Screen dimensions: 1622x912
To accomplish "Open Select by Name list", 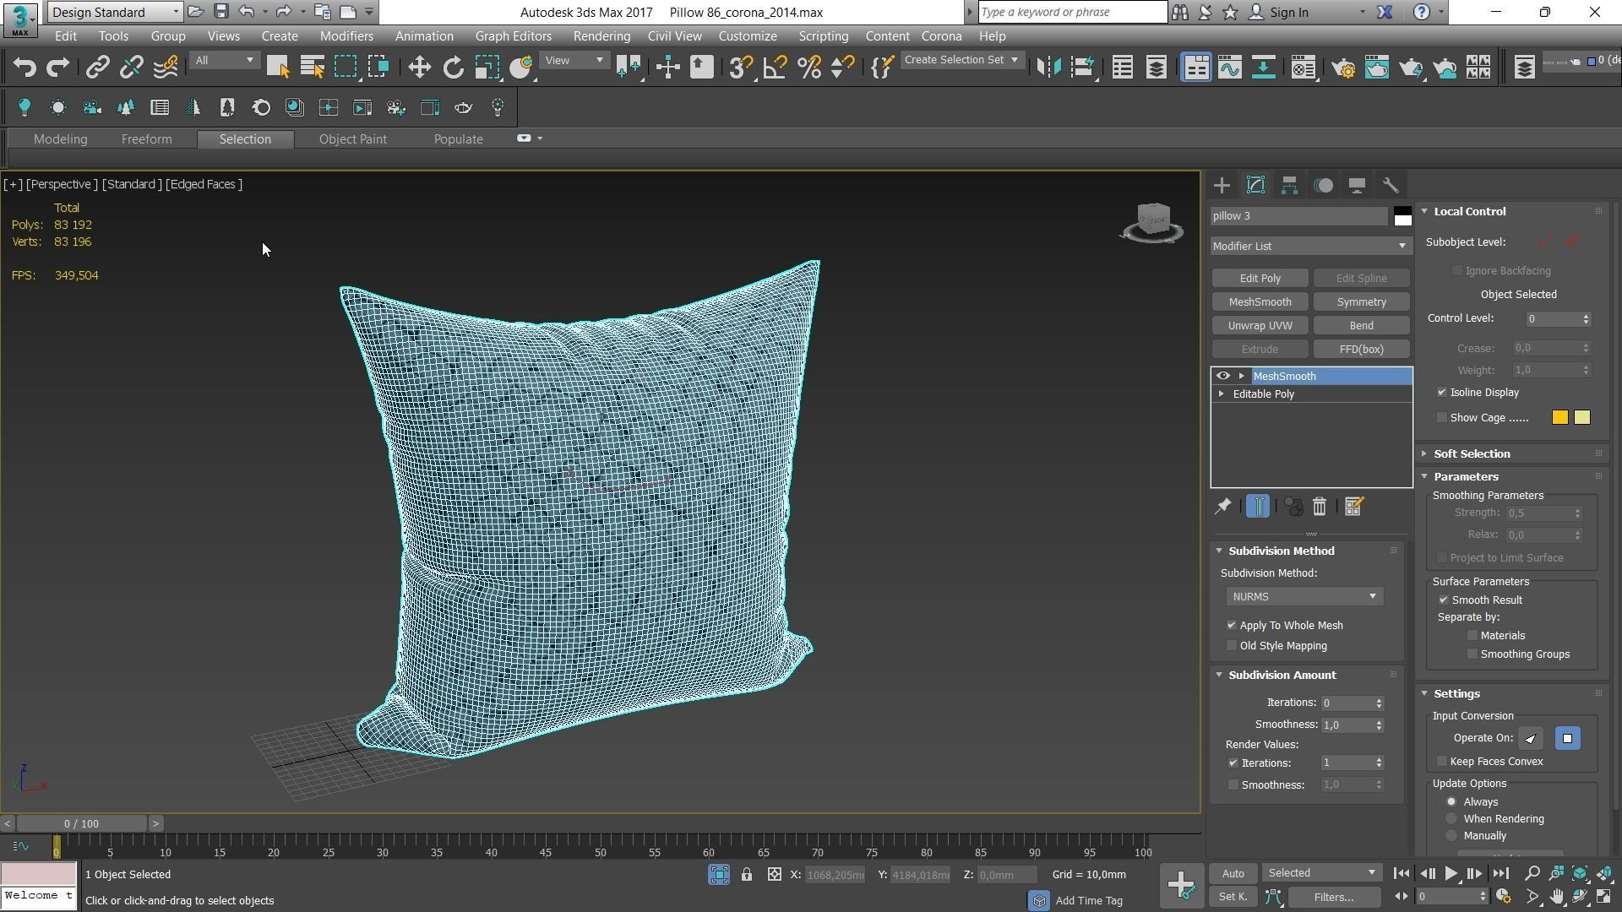I will [x=313, y=68].
